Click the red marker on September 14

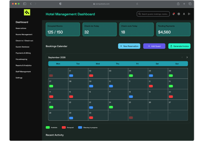pos(51,97)
